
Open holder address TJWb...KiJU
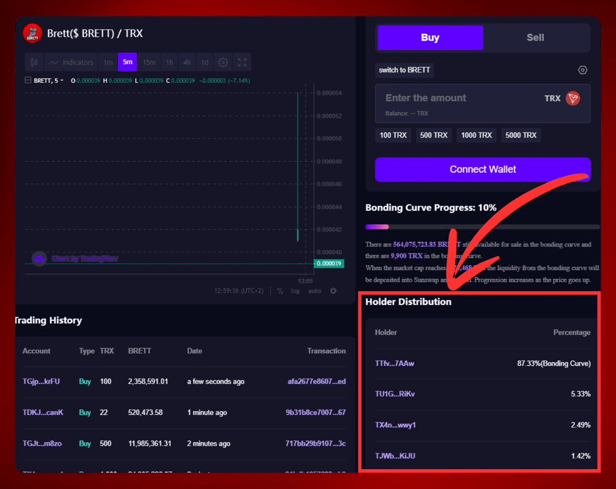(395, 456)
